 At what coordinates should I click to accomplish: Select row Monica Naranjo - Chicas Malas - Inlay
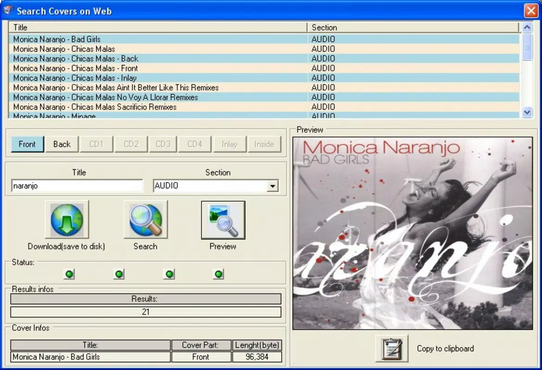tap(264, 78)
